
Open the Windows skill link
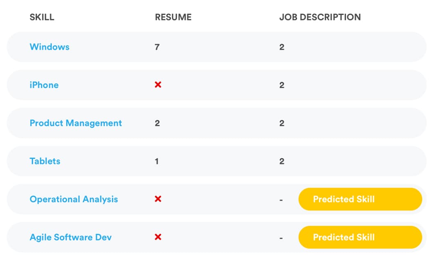pos(50,47)
